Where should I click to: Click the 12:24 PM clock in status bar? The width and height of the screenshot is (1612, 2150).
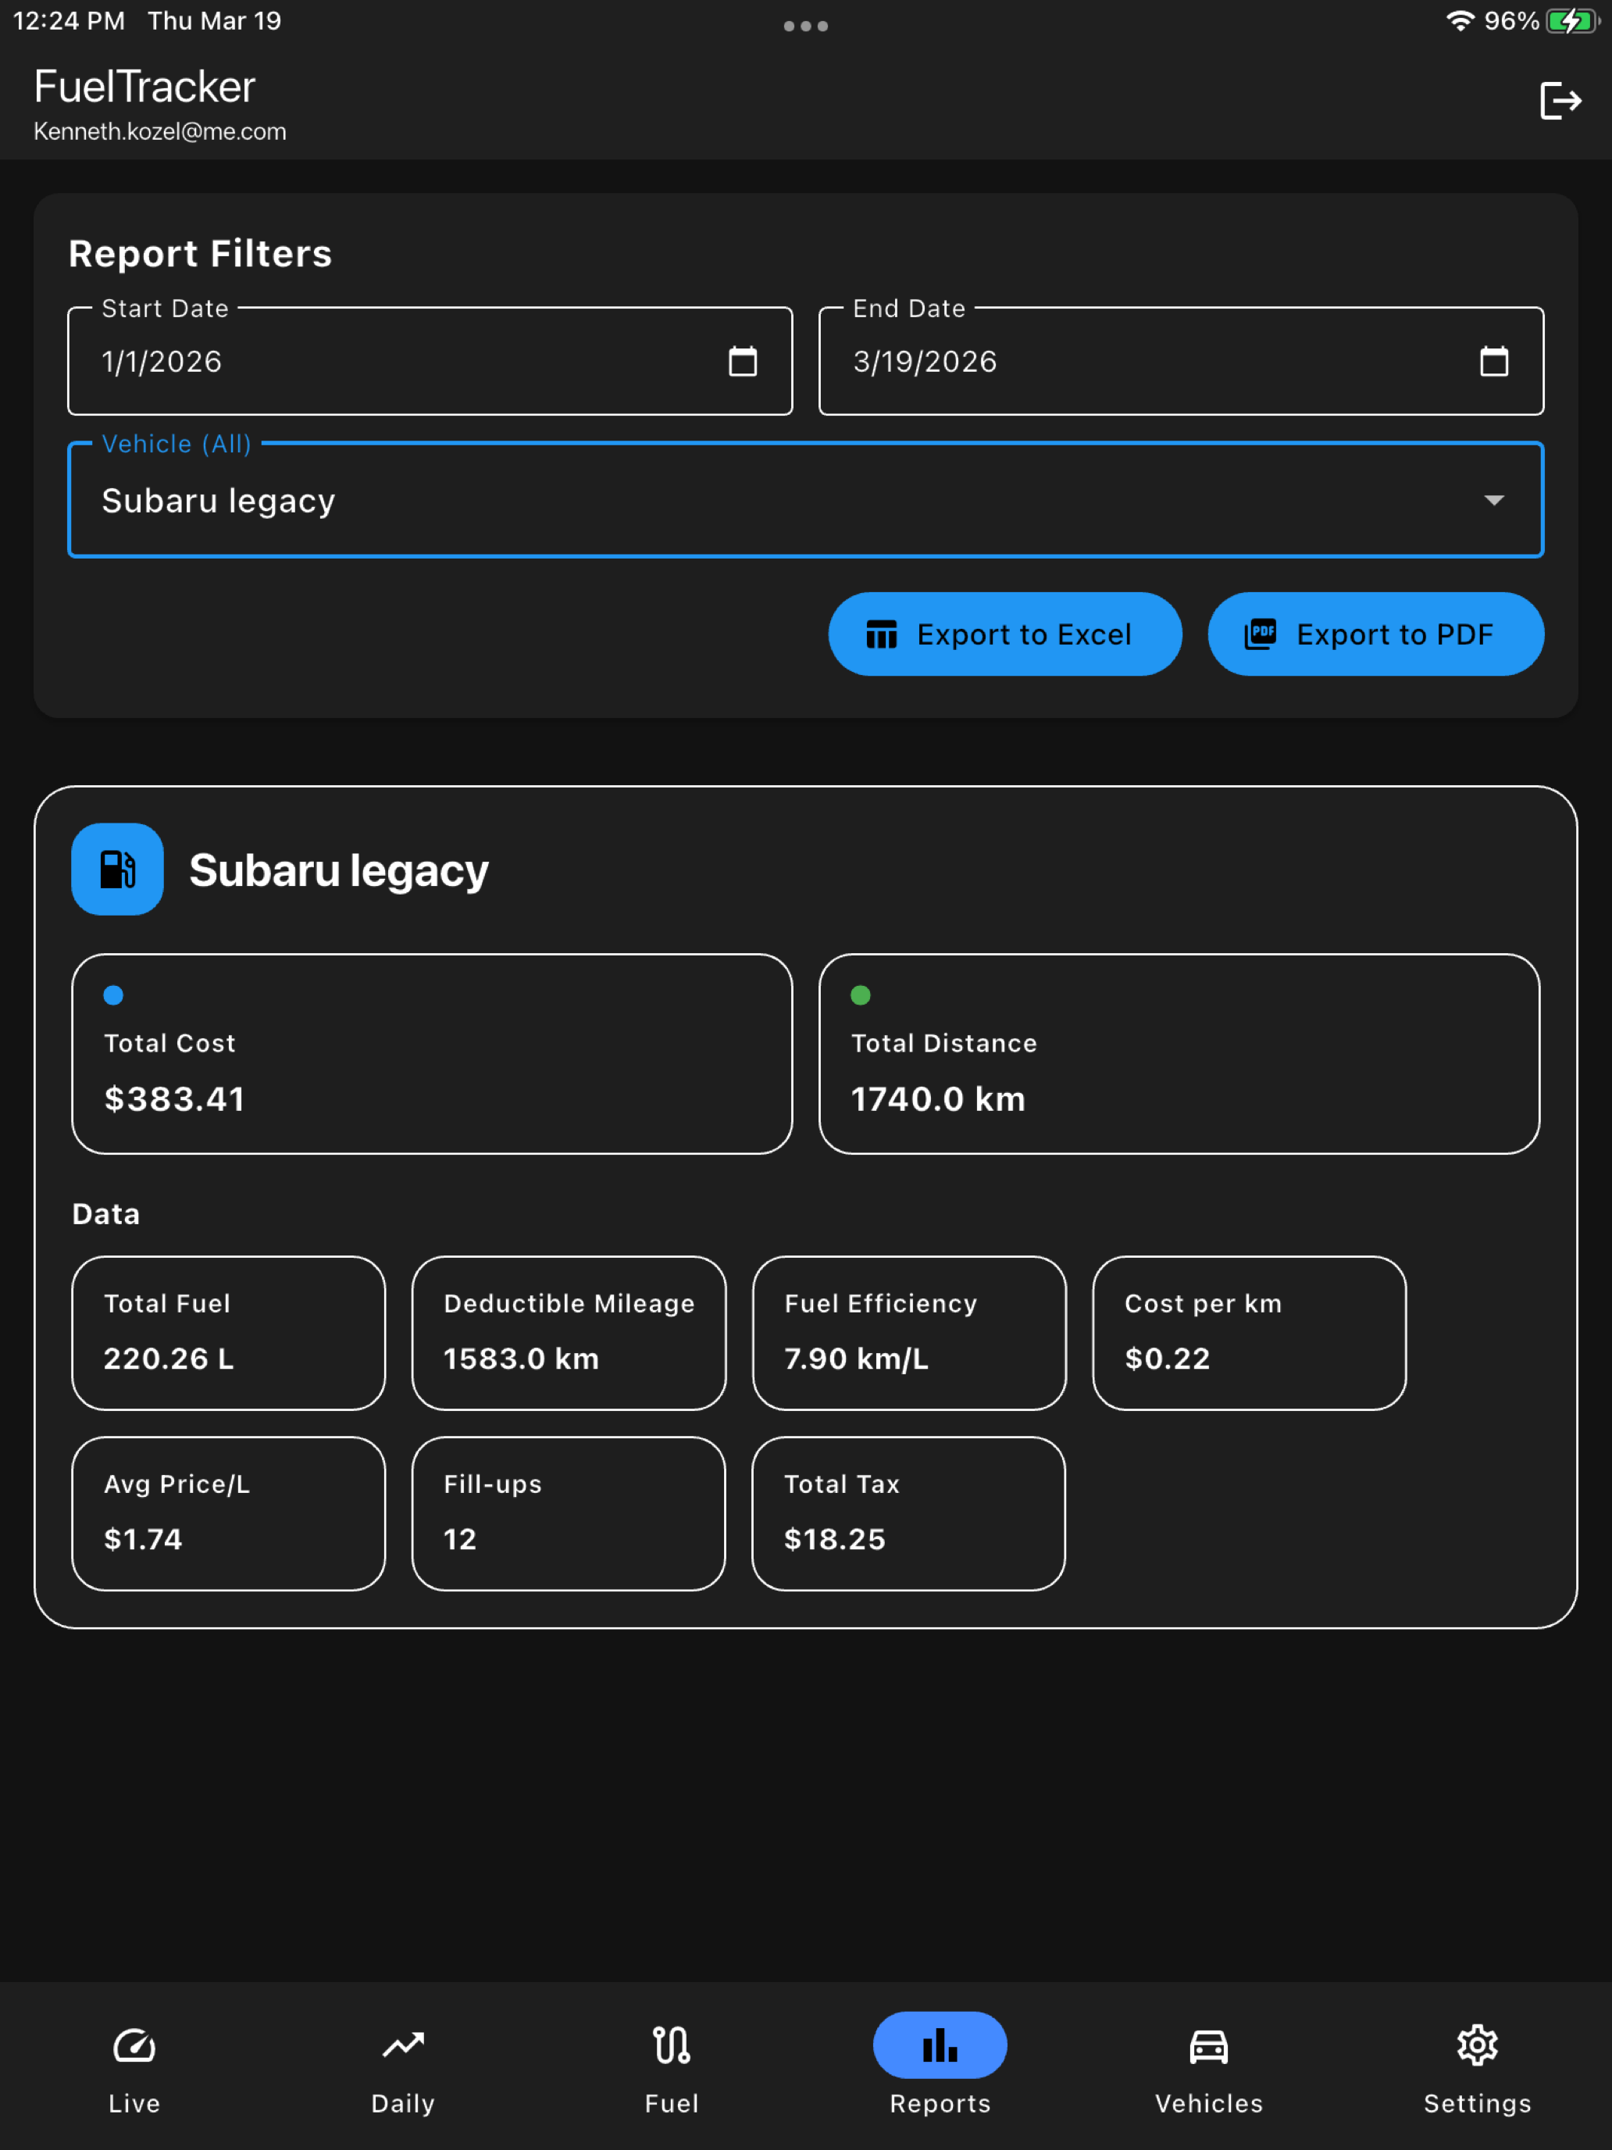tap(69, 21)
